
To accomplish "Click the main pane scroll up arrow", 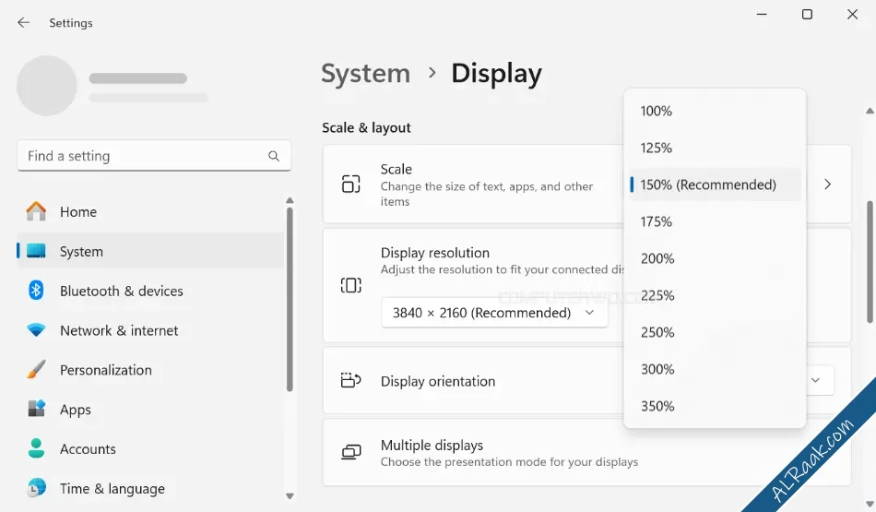I will (x=870, y=111).
